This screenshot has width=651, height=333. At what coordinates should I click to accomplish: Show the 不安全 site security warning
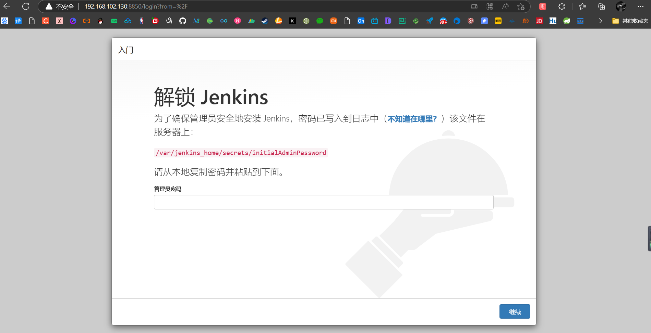coord(60,7)
